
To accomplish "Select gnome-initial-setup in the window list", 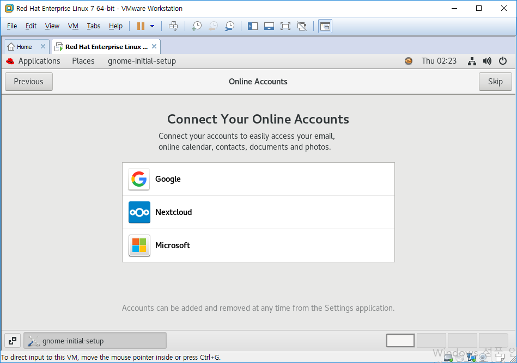I will [95, 341].
